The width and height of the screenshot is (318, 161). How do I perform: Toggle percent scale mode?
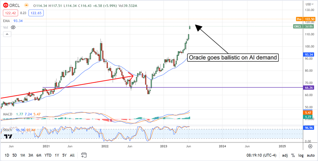point(293,155)
